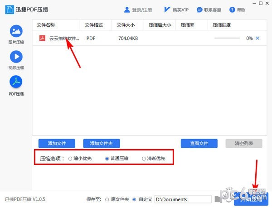272x208 pixels.
Task: Click the 查看文件 button
Action: click(199, 143)
